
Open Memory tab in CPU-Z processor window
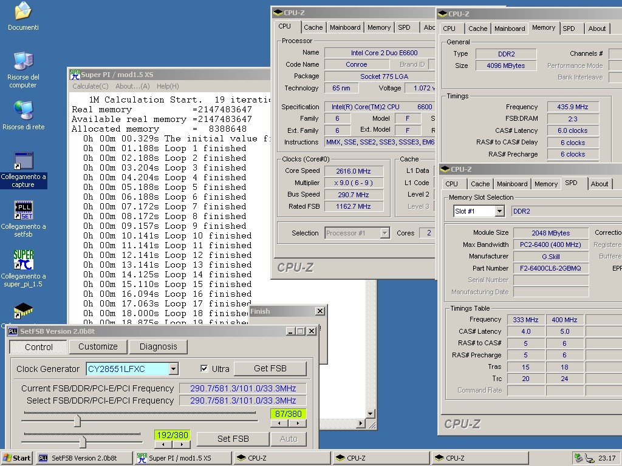click(x=379, y=27)
